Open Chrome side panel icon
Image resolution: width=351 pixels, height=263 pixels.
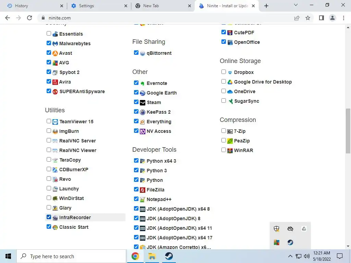click(x=322, y=18)
